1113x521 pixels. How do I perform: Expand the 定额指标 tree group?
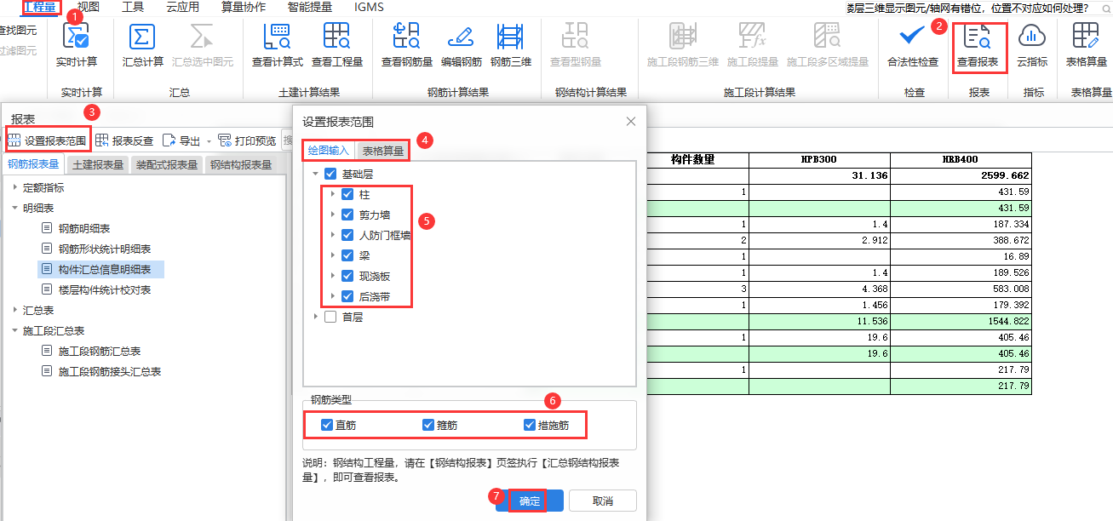[x=14, y=188]
